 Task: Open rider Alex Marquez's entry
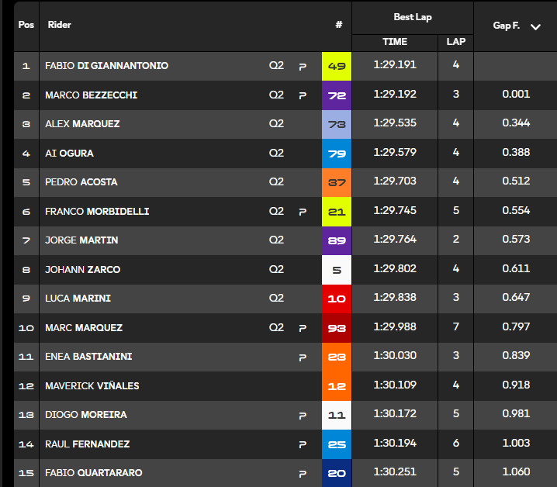click(x=82, y=124)
